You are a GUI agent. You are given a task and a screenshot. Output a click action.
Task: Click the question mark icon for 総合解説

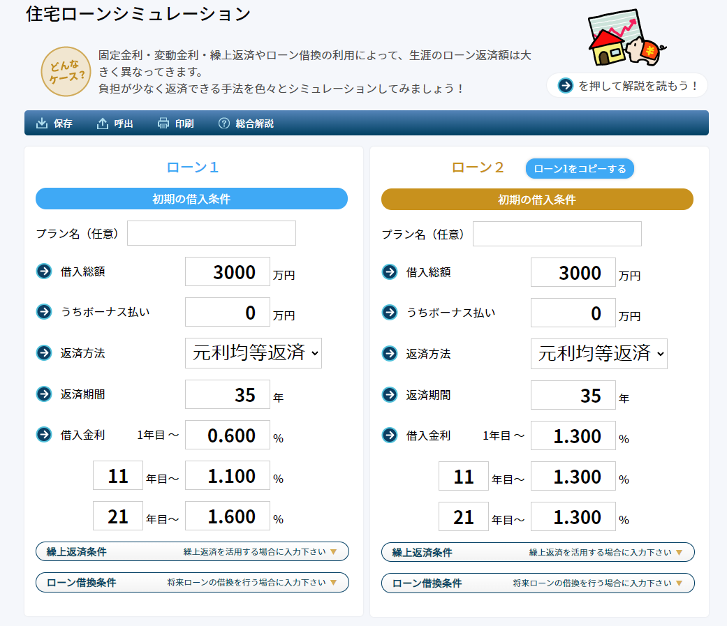pyautogui.click(x=224, y=124)
